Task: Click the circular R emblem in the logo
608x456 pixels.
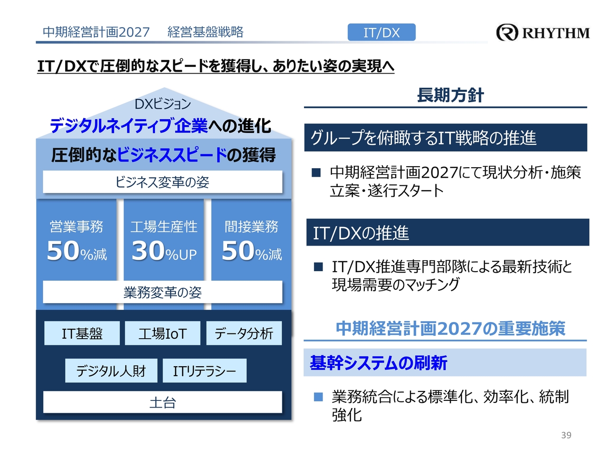Action: 507,32
